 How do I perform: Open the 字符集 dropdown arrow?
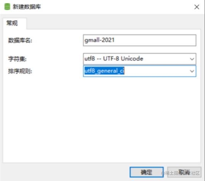point(192,59)
